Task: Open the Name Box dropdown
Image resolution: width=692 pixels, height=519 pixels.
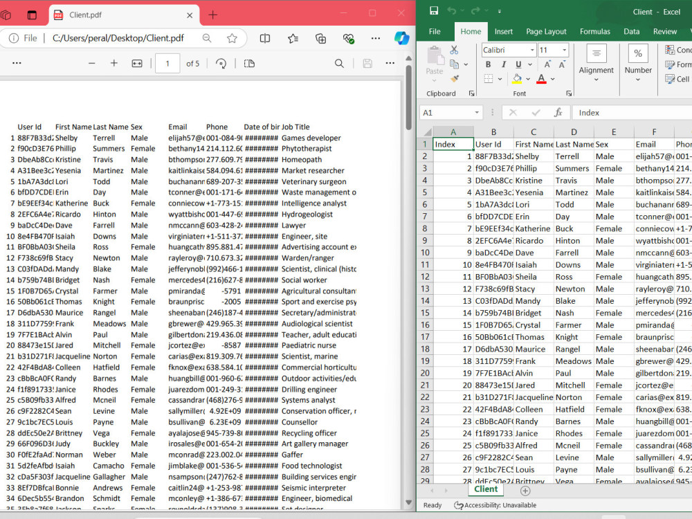Action: click(x=477, y=113)
